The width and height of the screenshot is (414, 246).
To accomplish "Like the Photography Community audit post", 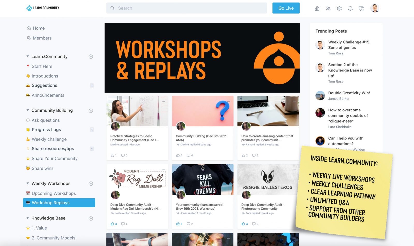I will point(245,224).
